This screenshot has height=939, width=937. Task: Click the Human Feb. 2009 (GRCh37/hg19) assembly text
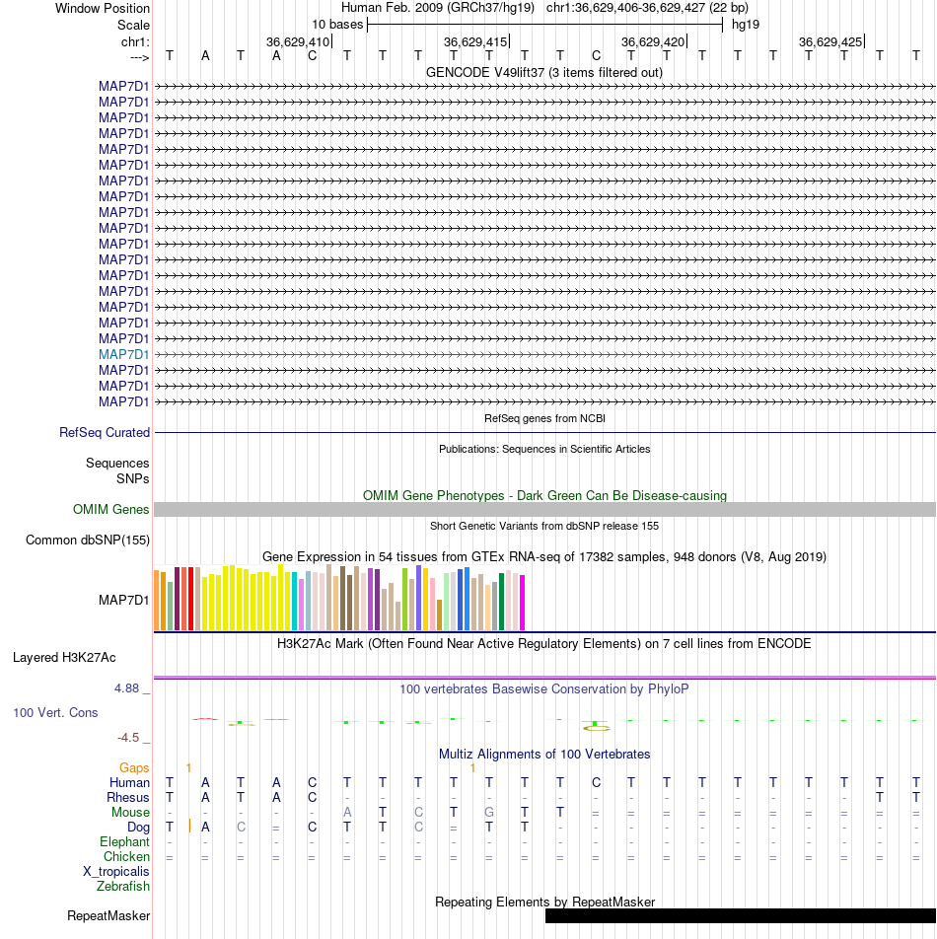pos(438,8)
